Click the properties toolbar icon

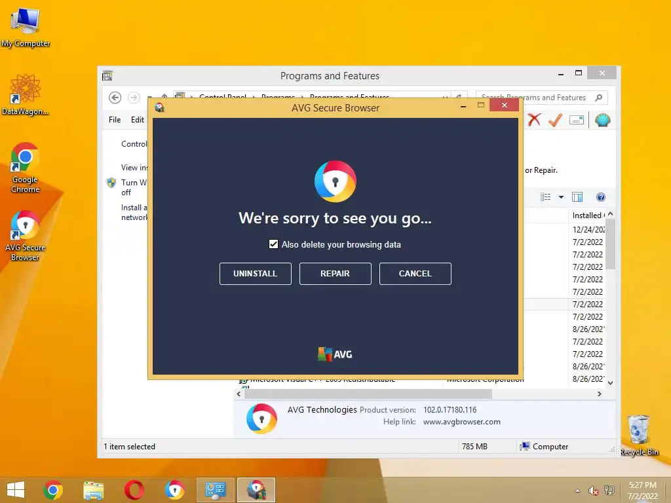[577, 121]
